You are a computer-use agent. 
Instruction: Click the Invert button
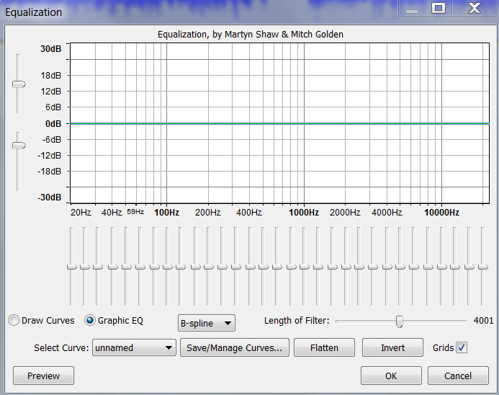point(392,347)
